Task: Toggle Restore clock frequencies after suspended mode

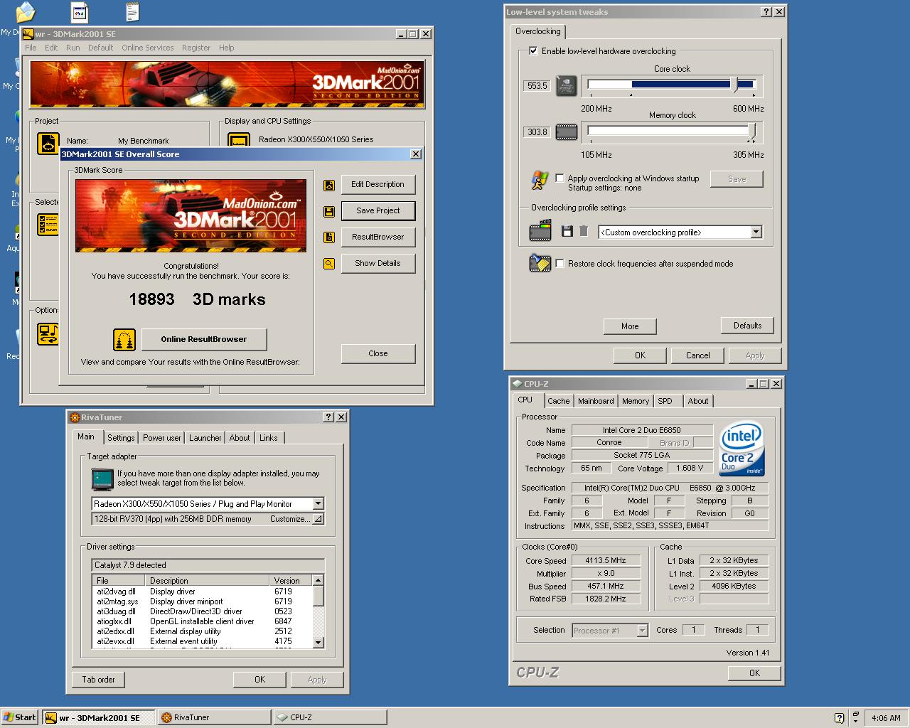Action: [x=560, y=264]
